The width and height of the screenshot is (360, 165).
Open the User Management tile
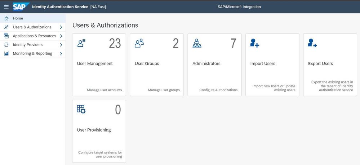coord(99,65)
